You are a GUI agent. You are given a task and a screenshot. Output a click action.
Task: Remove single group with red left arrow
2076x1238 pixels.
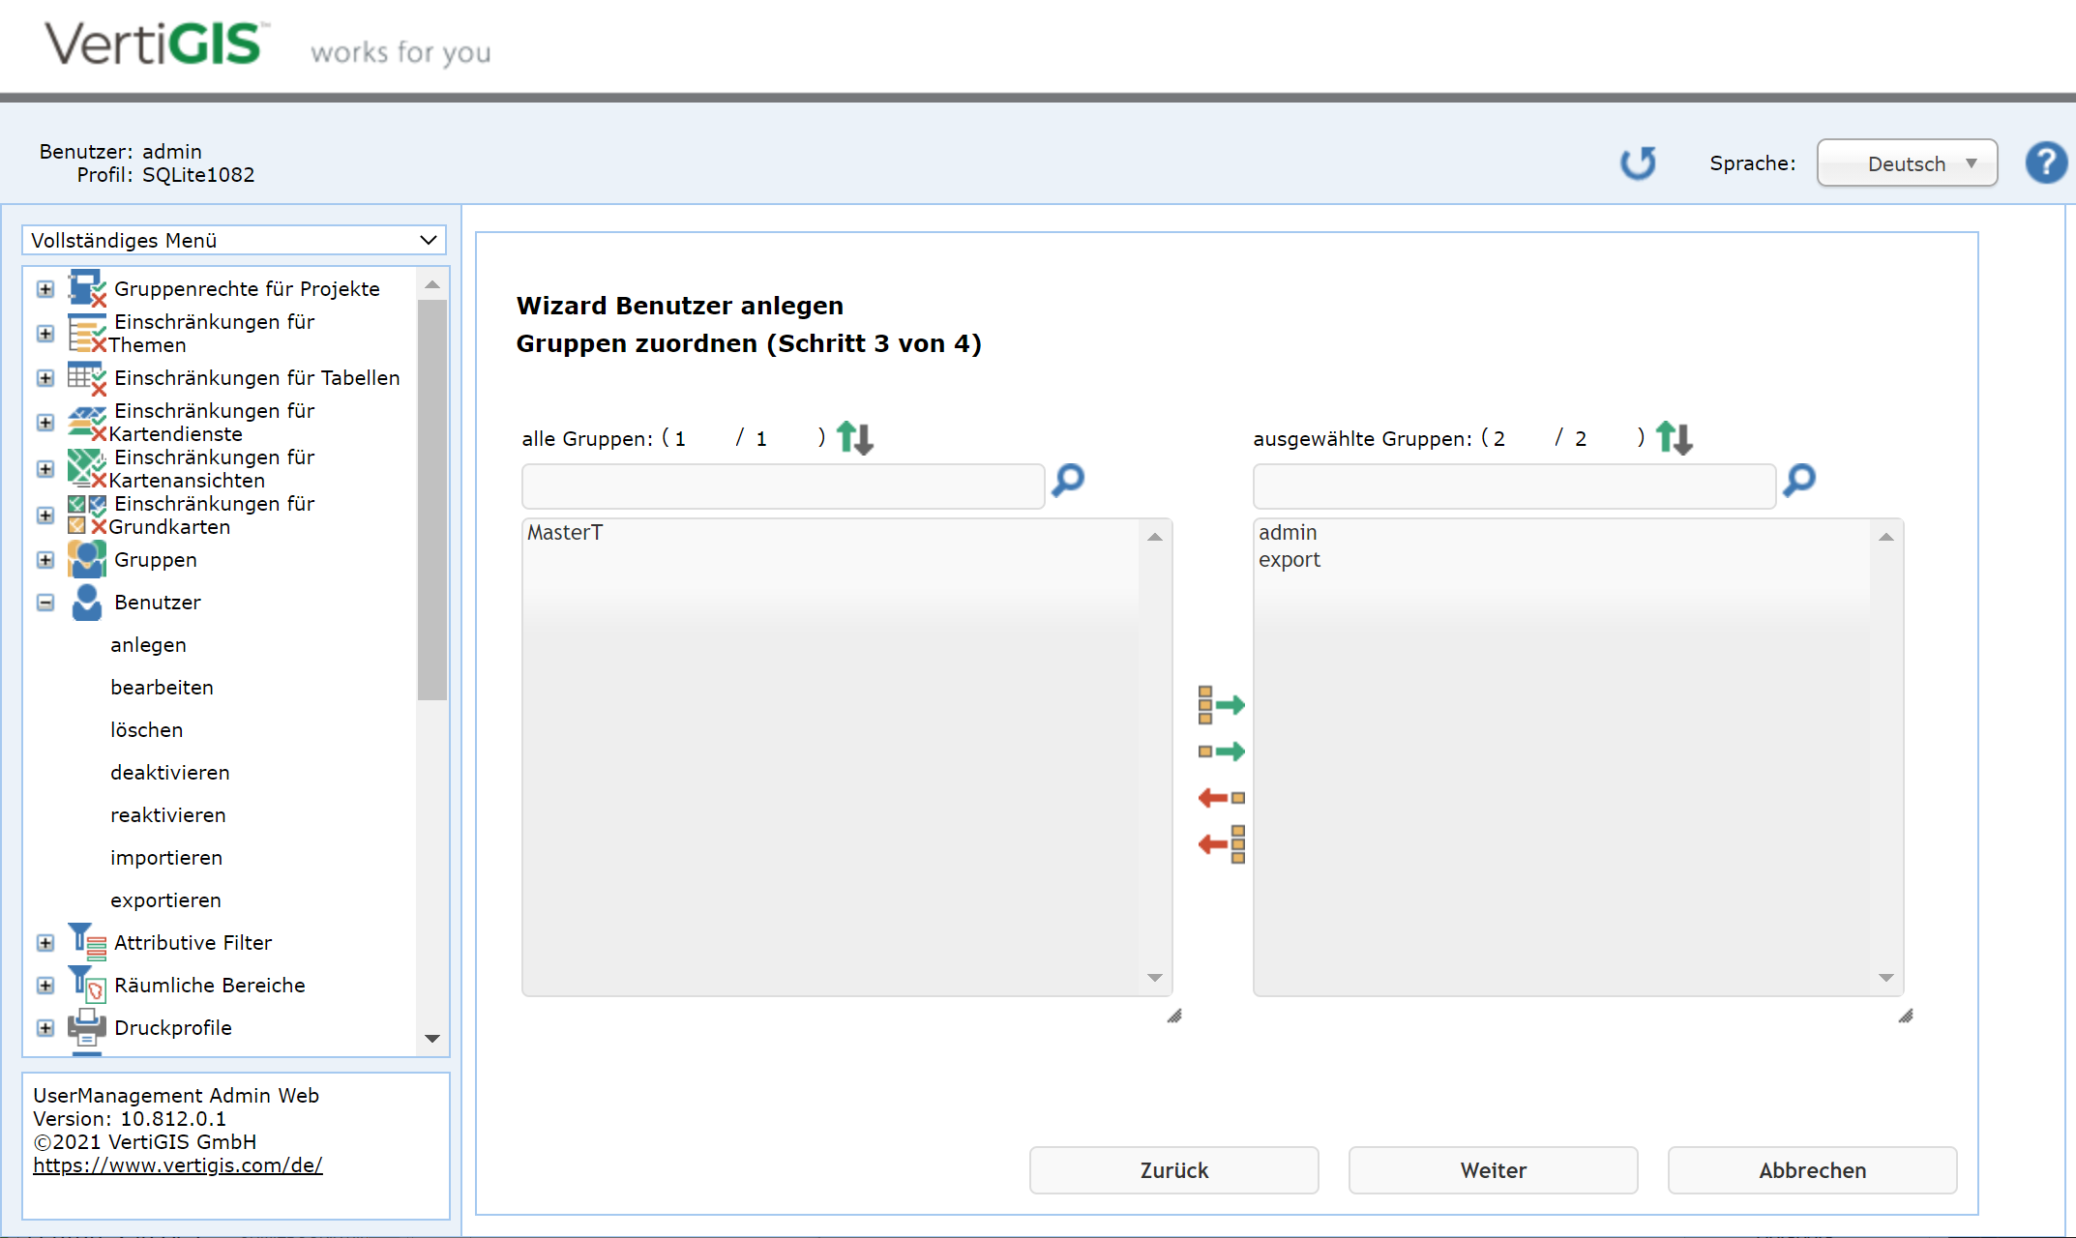point(1221,798)
